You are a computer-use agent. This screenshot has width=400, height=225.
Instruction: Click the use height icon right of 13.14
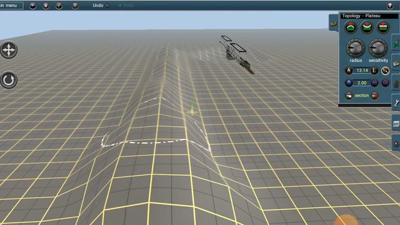point(374,71)
